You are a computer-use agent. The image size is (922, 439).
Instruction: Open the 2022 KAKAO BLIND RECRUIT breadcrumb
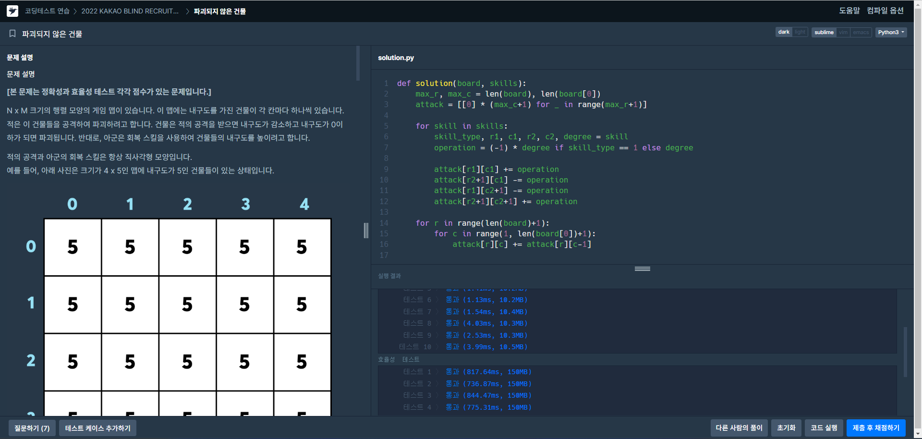130,11
